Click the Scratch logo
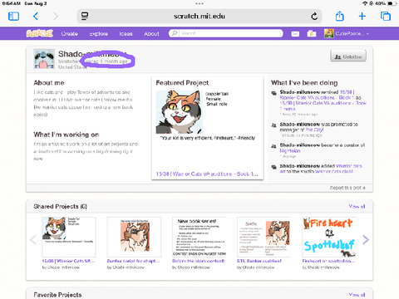Image resolution: width=399 pixels, height=299 pixels. click(40, 33)
